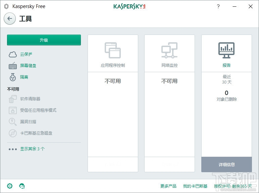Click 不可用 under 网络监控
This screenshot has height=193, width=259.
click(x=169, y=81)
